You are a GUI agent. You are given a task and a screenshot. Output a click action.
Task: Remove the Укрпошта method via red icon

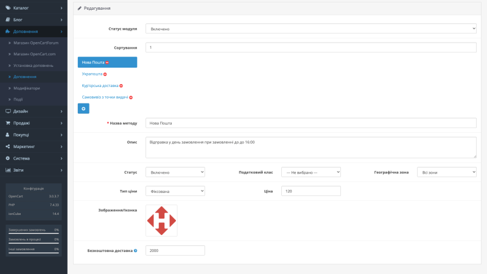point(105,74)
